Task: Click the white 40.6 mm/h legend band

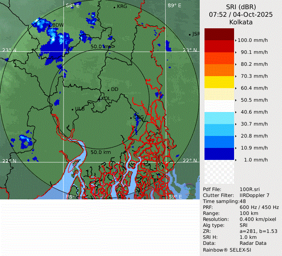Action: click(x=219, y=106)
